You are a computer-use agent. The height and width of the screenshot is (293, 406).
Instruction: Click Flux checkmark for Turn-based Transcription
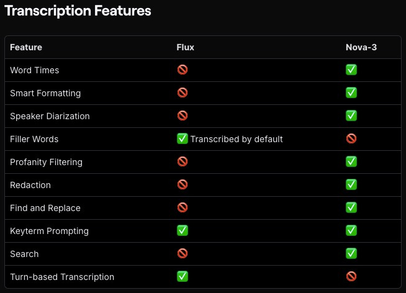(x=183, y=276)
